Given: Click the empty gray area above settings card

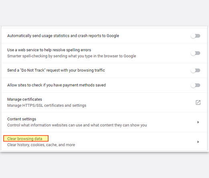Looking at the screenshot, I should click(104, 13).
